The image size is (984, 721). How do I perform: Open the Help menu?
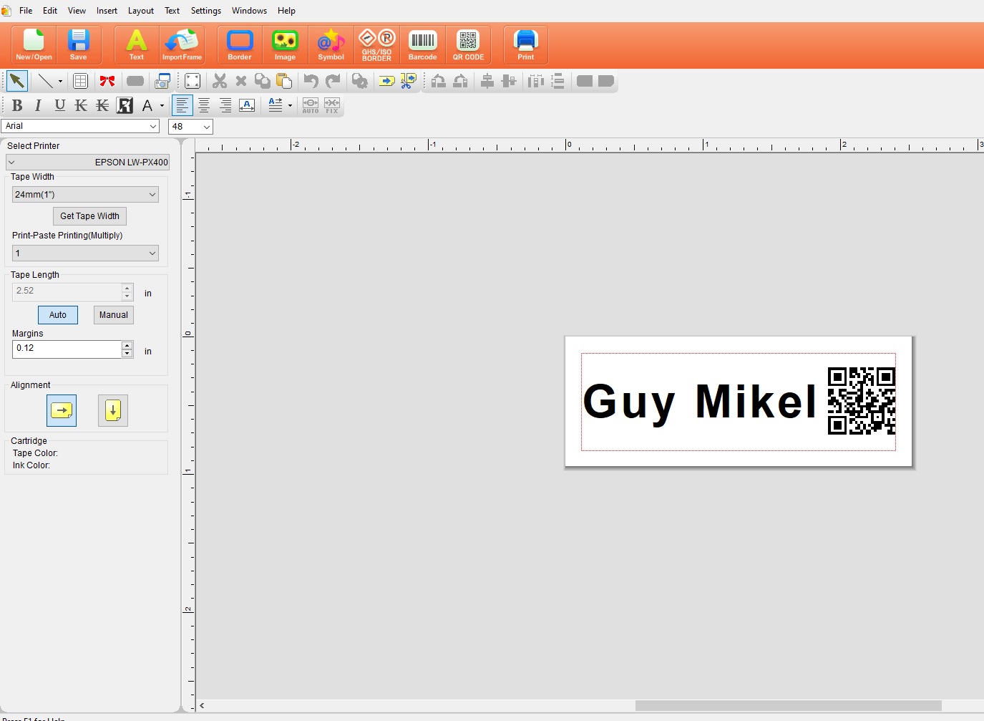(286, 11)
